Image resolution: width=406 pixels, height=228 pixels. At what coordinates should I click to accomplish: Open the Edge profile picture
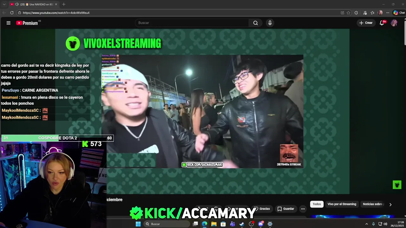point(380,13)
